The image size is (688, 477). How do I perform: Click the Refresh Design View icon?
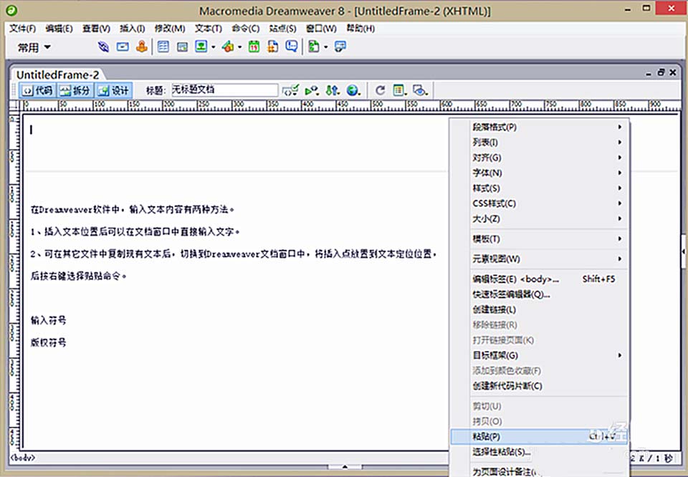point(381,90)
